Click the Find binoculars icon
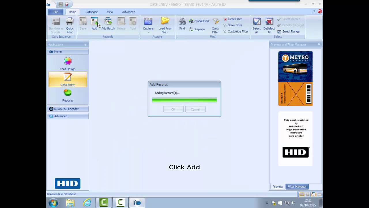The width and height of the screenshot is (369, 208). 182,21
